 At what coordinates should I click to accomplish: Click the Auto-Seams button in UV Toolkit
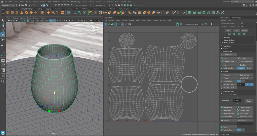pos(229,55)
